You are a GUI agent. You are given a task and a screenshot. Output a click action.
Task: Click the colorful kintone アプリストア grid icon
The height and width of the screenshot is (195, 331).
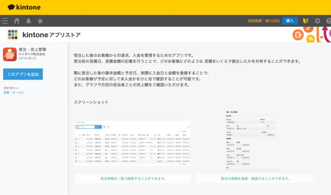(x=12, y=34)
